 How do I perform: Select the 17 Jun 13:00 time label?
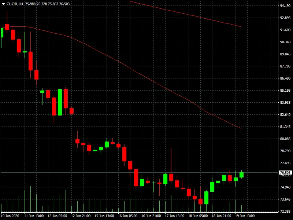[175, 216]
